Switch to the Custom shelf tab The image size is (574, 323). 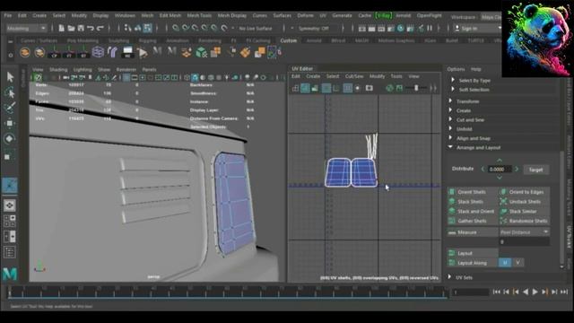(x=288, y=40)
